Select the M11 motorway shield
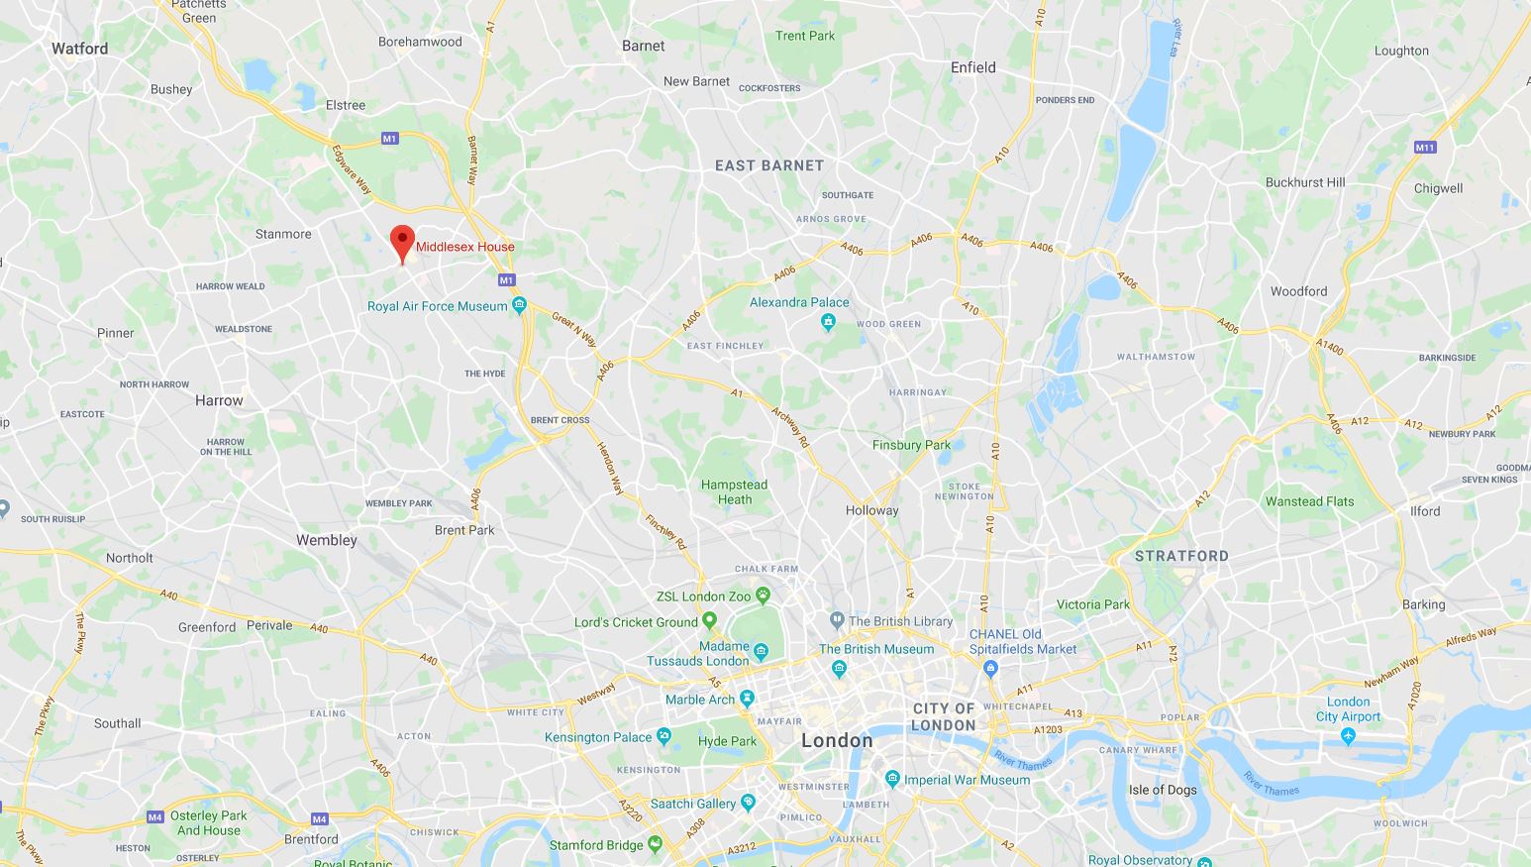The height and width of the screenshot is (867, 1531). click(1425, 147)
